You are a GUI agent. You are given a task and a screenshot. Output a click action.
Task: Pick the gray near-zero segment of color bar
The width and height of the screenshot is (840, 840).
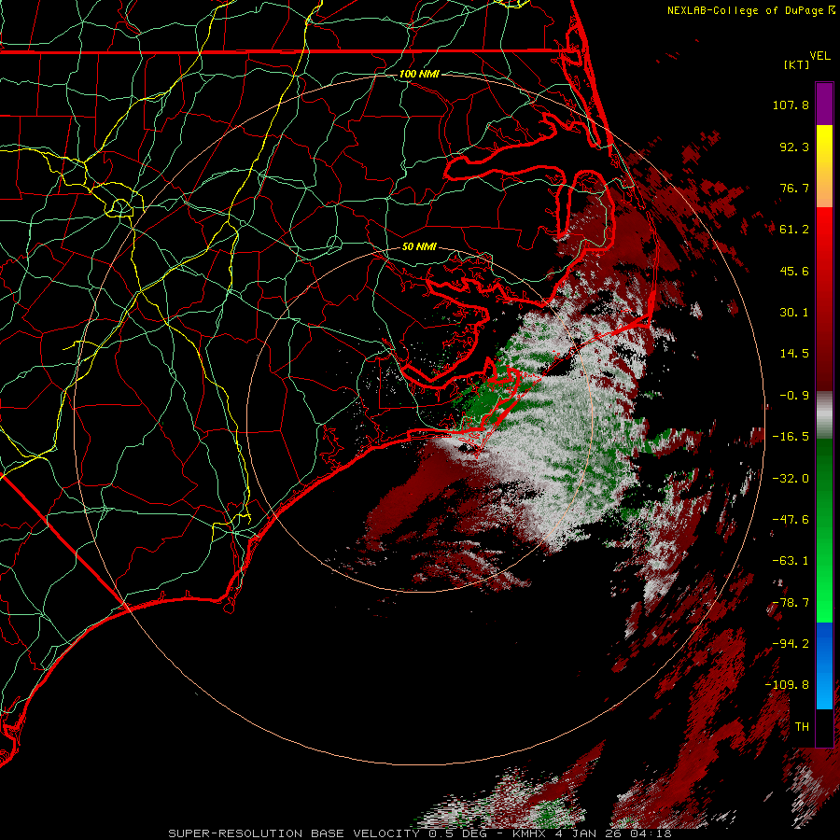[x=824, y=415]
